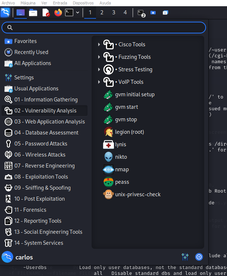
Task: Select 06 - Wireless Attacks category
Action: 40,155
